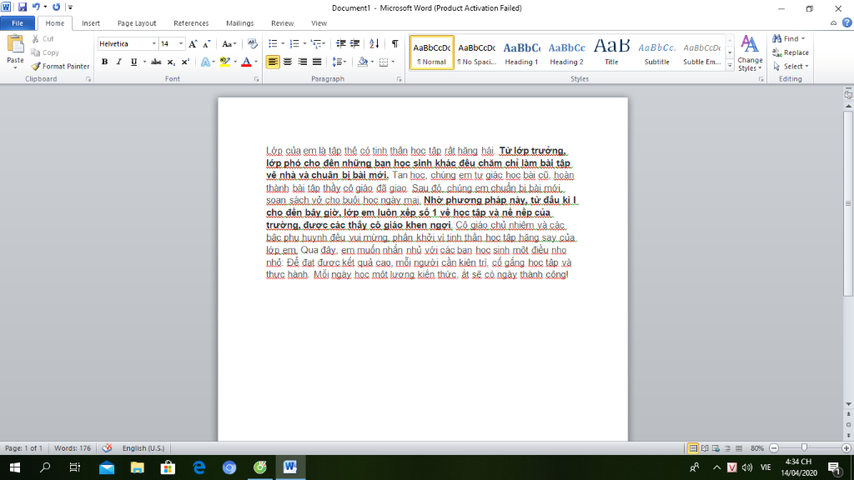Toggle Justify alignment
The height and width of the screenshot is (480, 854).
pos(317,62)
